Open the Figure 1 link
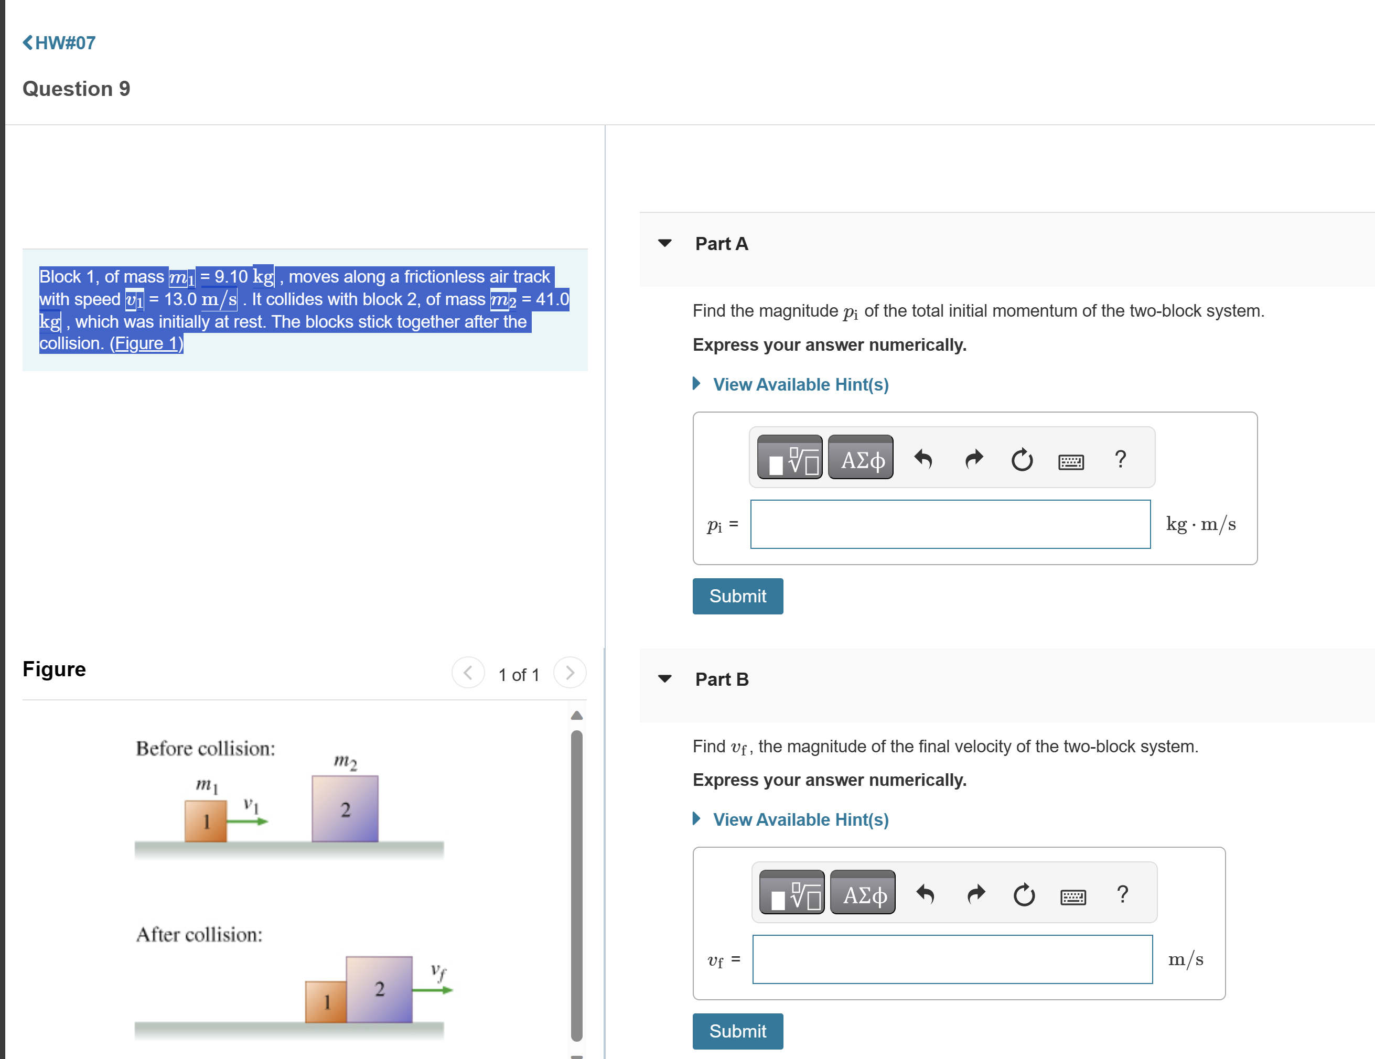Viewport: 1375px width, 1059px height. click(147, 343)
